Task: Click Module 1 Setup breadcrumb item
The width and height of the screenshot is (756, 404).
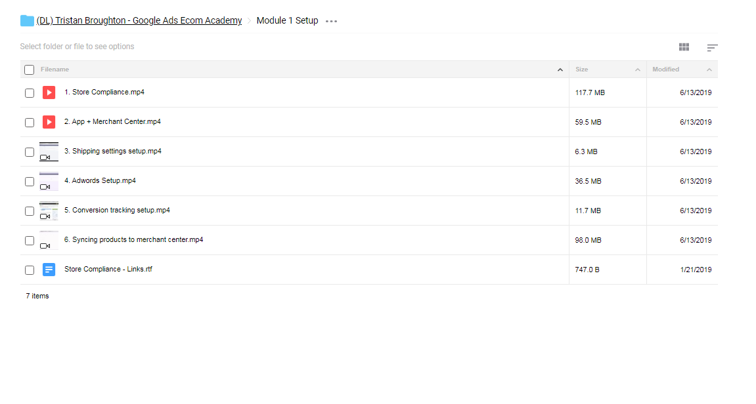Action: (x=287, y=21)
